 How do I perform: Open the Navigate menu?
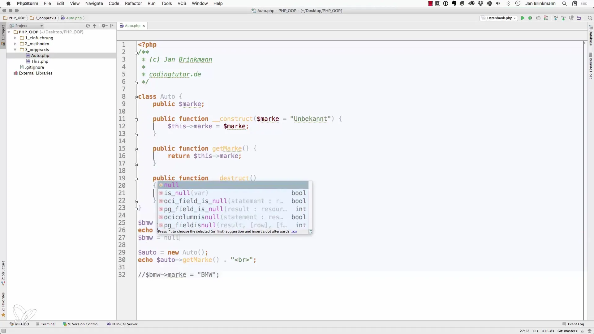[94, 3]
